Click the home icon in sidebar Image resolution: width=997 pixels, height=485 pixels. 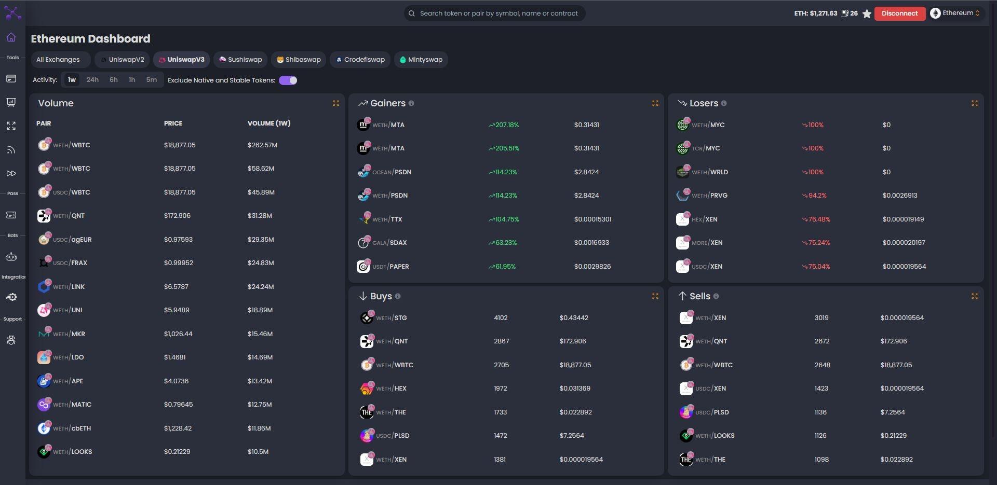(11, 37)
